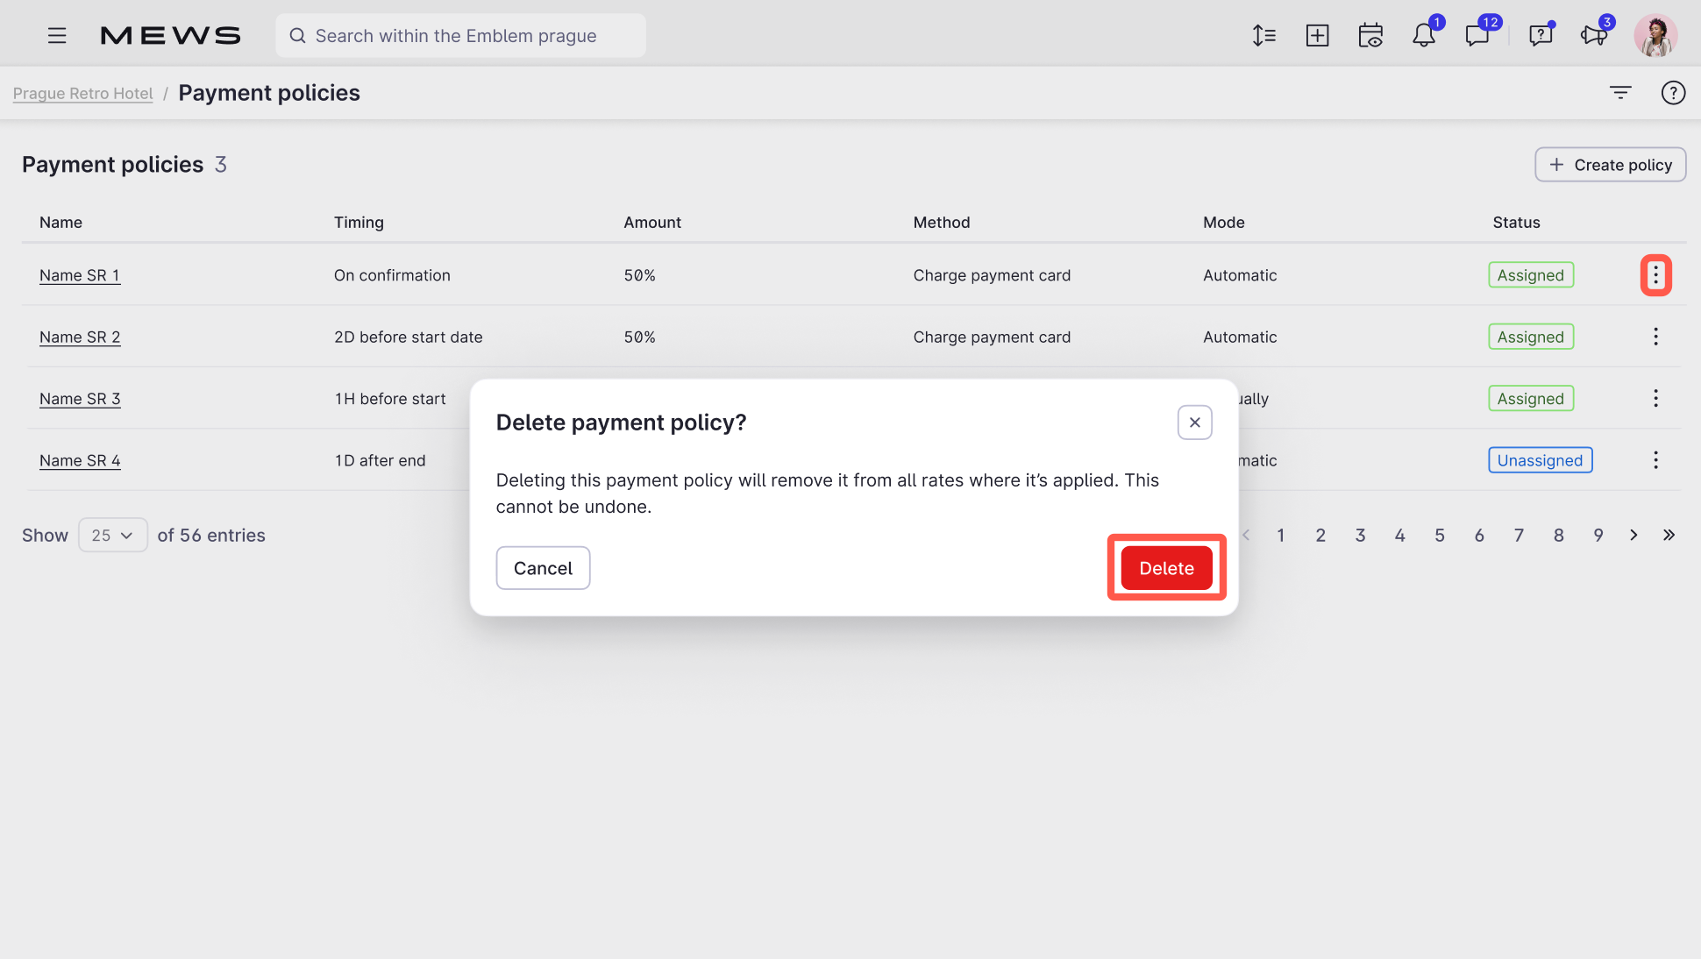Viewport: 1701px width, 959px height.
Task: Open the 25 entries per page dropdown
Action: coord(113,535)
